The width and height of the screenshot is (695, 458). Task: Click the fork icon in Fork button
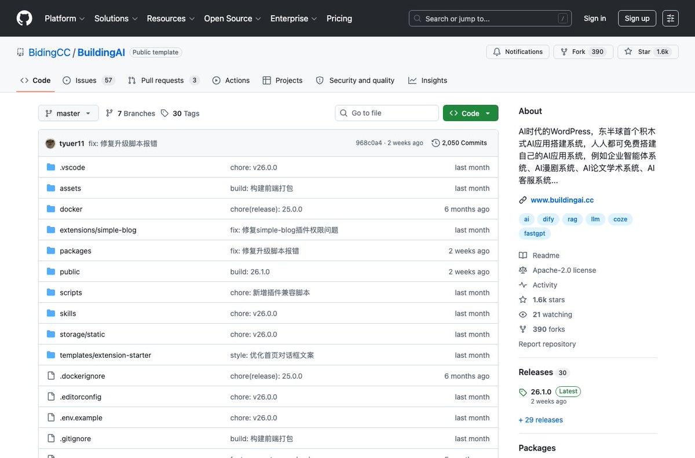point(564,52)
